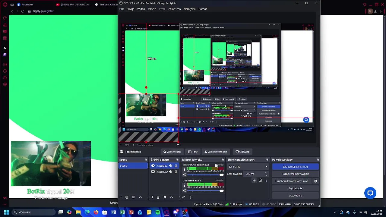Open the Widok menu
The height and width of the screenshot is (217, 386).
[x=141, y=9]
